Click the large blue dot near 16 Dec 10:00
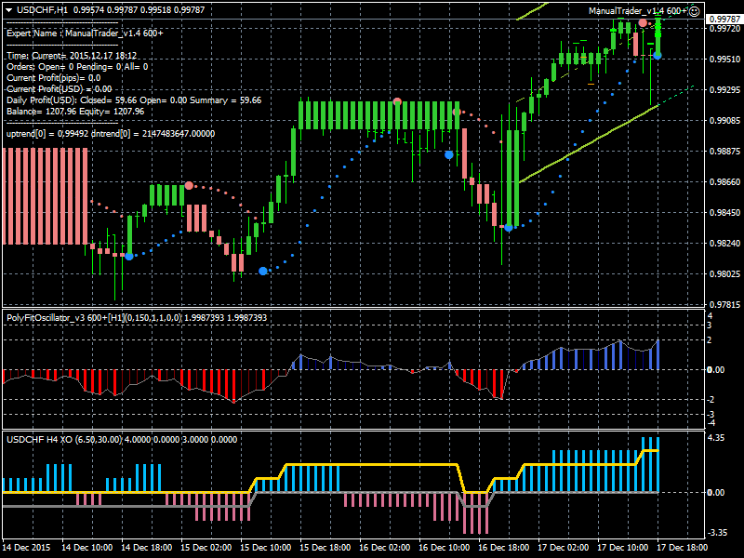 point(449,155)
